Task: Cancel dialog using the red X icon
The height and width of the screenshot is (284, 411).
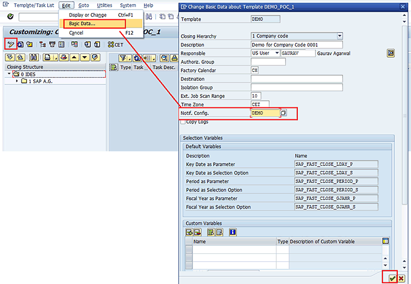Action: [401, 278]
